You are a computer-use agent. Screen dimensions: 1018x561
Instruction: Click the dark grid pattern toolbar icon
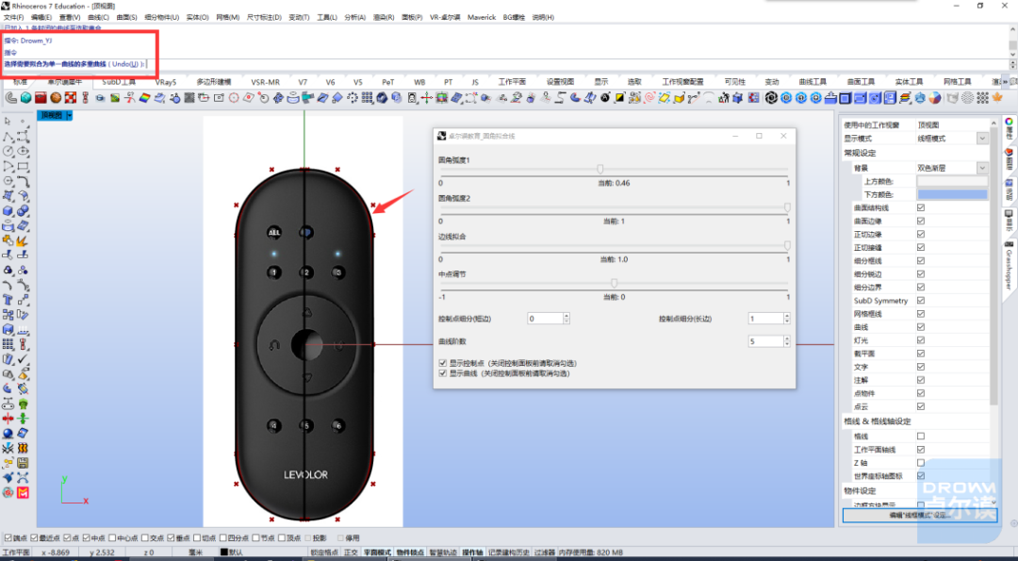click(x=189, y=98)
